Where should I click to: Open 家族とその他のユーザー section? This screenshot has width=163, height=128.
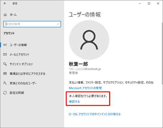point(32,83)
